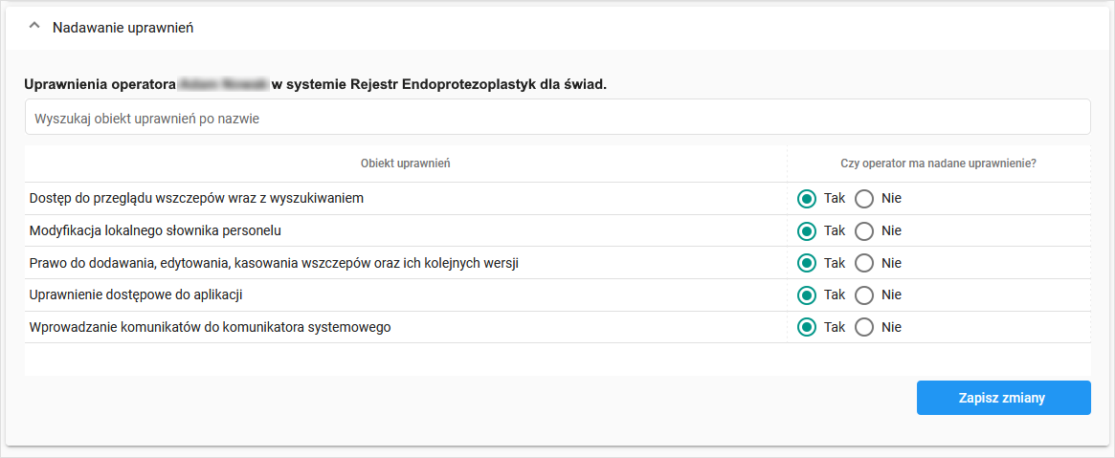Click the permission search input field
The image size is (1115, 458).
[557, 119]
